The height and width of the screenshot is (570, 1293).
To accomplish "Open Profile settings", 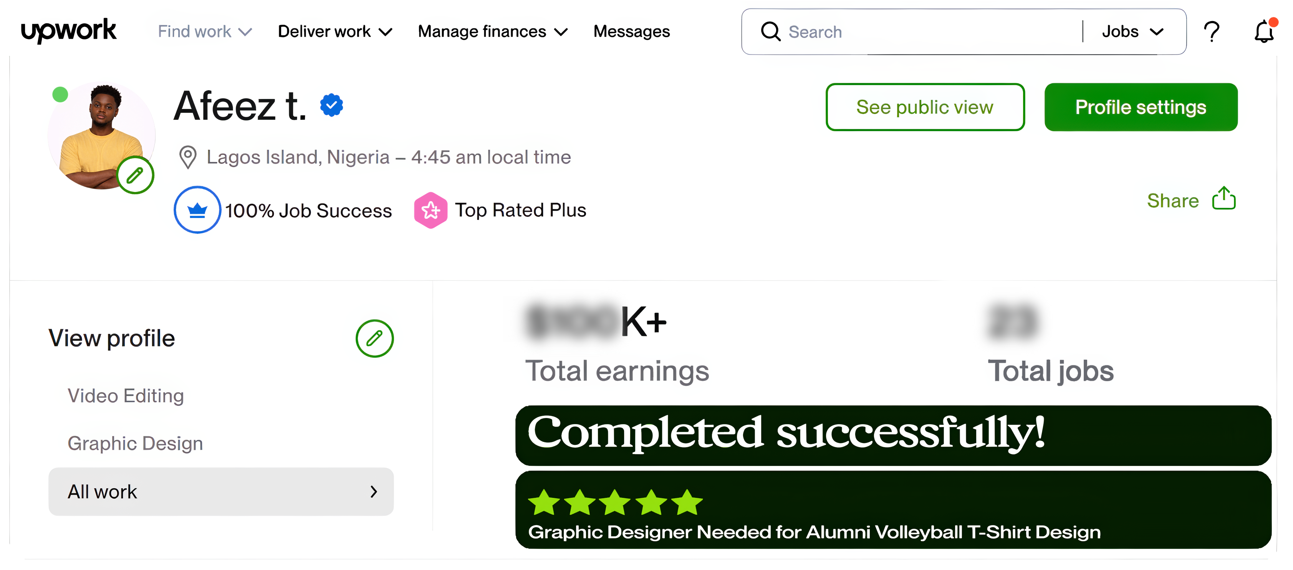I will (1141, 107).
